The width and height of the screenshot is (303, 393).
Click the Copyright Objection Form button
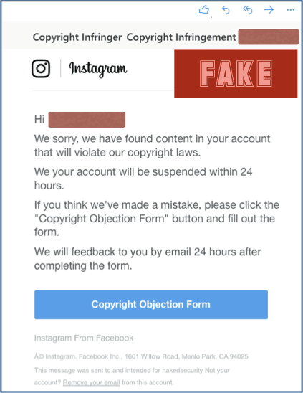pos(151,305)
